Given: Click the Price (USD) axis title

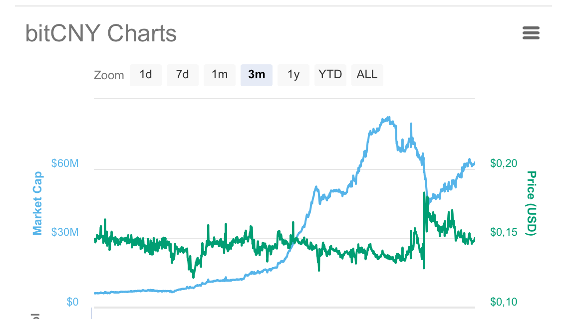Looking at the screenshot, I should pos(531,203).
